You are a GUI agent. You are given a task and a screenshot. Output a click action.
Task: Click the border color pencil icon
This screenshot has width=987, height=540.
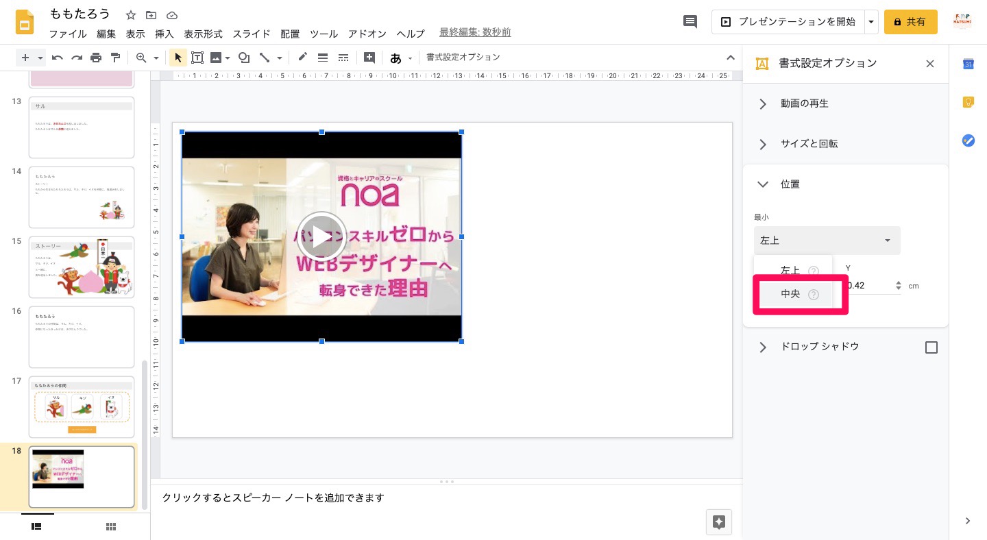click(302, 58)
